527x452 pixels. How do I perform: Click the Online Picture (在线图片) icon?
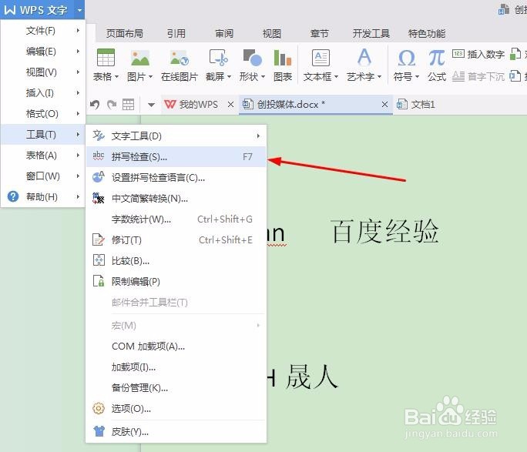click(180, 58)
